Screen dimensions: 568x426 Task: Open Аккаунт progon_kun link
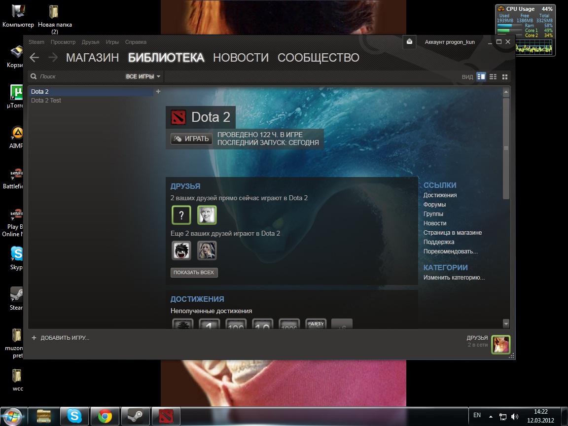tap(450, 42)
